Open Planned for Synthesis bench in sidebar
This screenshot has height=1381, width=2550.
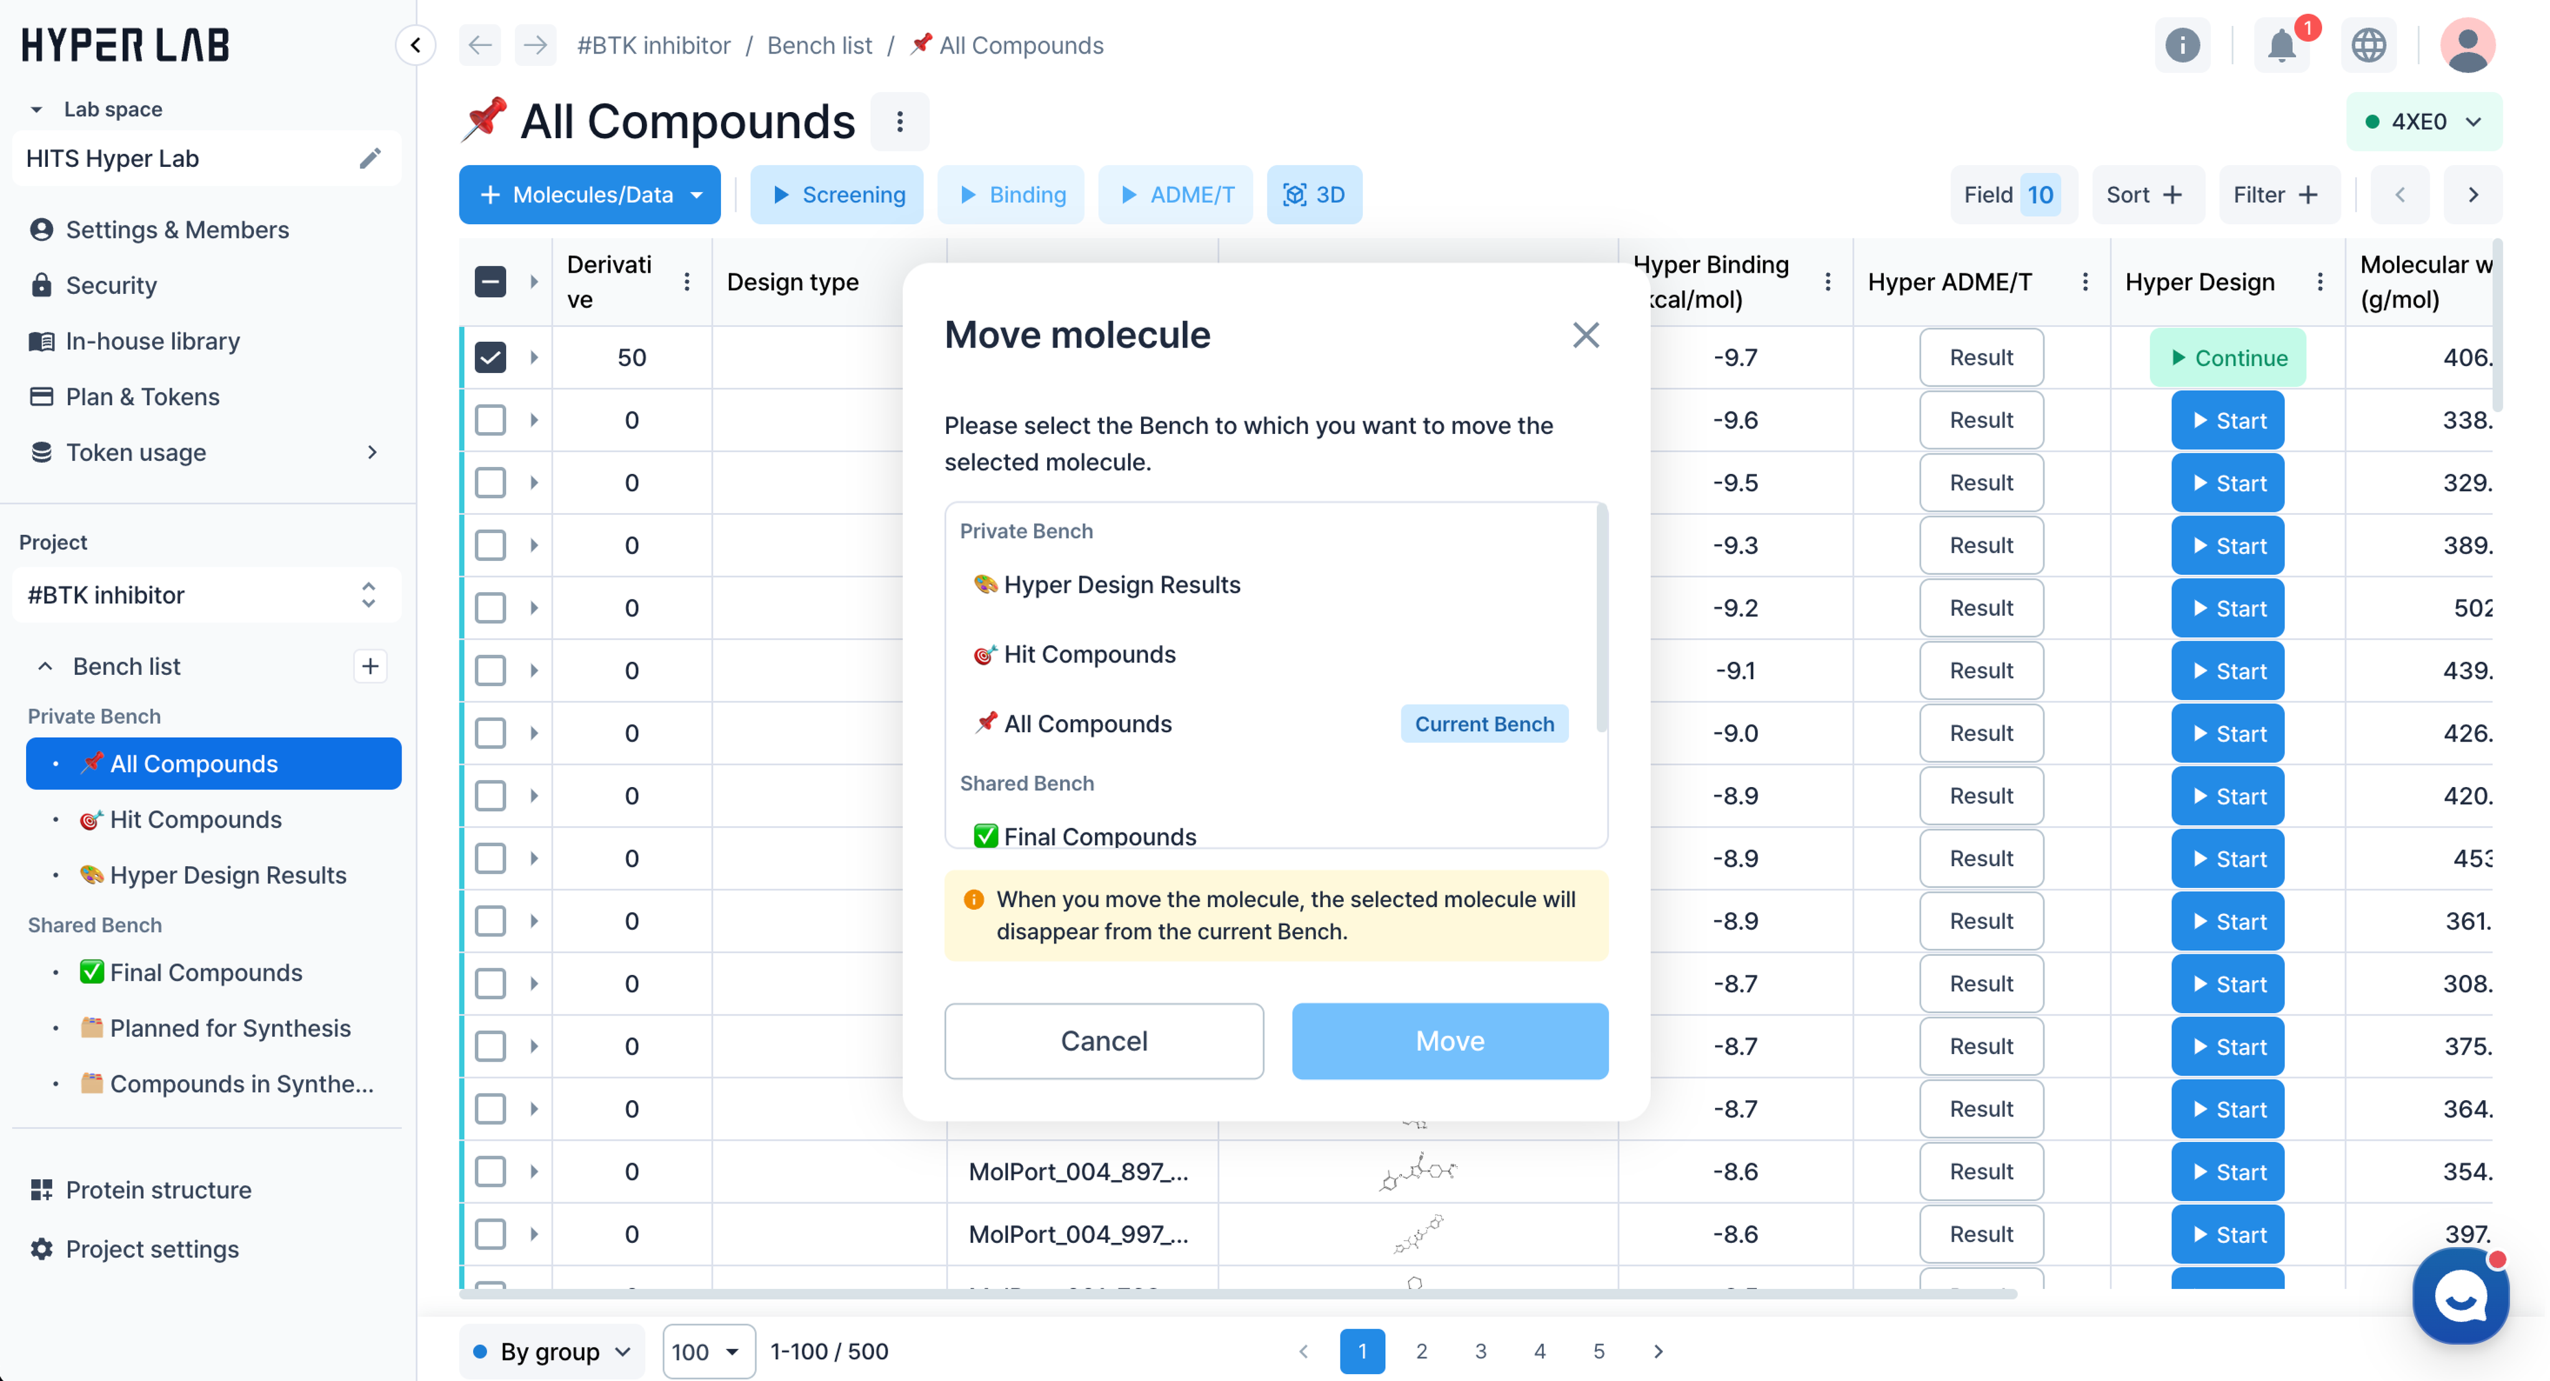(230, 1029)
